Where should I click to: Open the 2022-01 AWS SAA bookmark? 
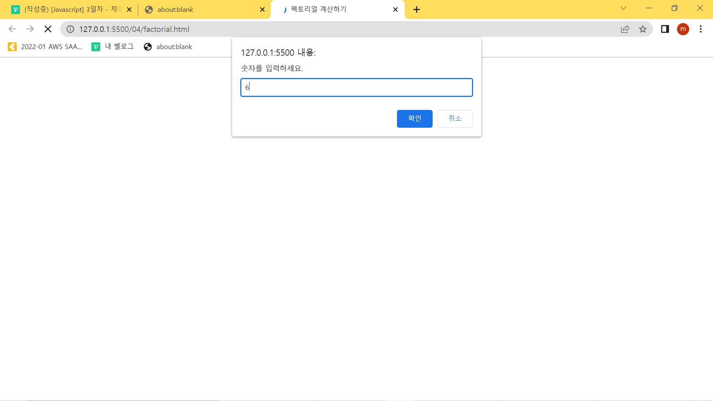(45, 47)
